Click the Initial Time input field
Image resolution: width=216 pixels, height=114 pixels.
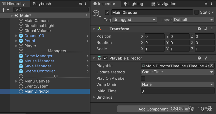(178, 91)
